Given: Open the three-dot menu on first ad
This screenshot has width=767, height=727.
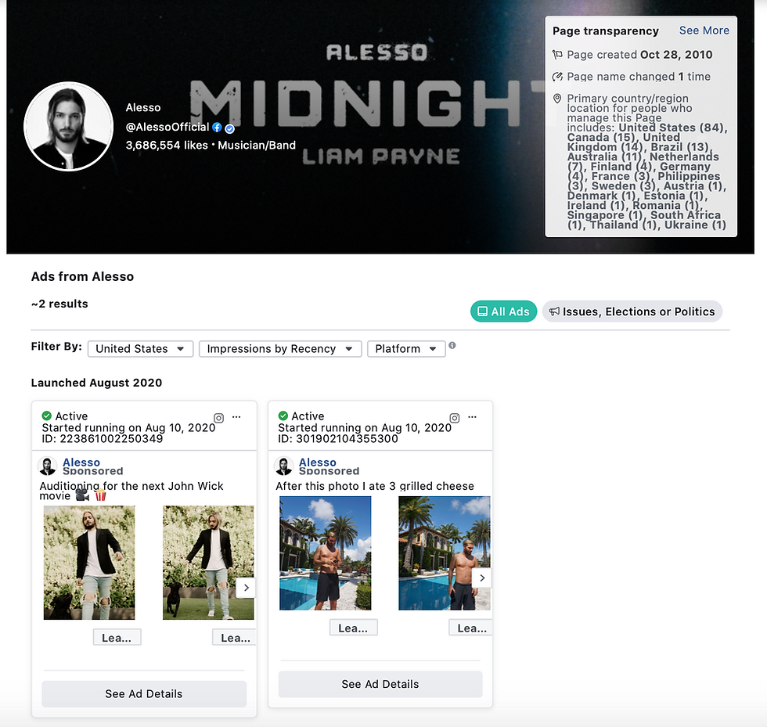Looking at the screenshot, I should (236, 417).
